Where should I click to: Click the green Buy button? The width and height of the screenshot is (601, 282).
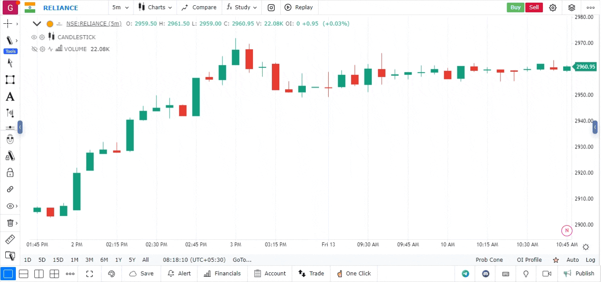515,7
